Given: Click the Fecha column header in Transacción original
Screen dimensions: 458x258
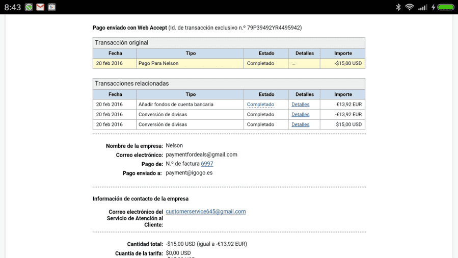Looking at the screenshot, I should click(115, 54).
